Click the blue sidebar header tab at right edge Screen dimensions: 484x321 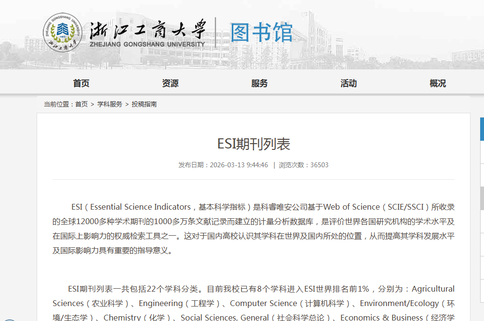click(482, 129)
